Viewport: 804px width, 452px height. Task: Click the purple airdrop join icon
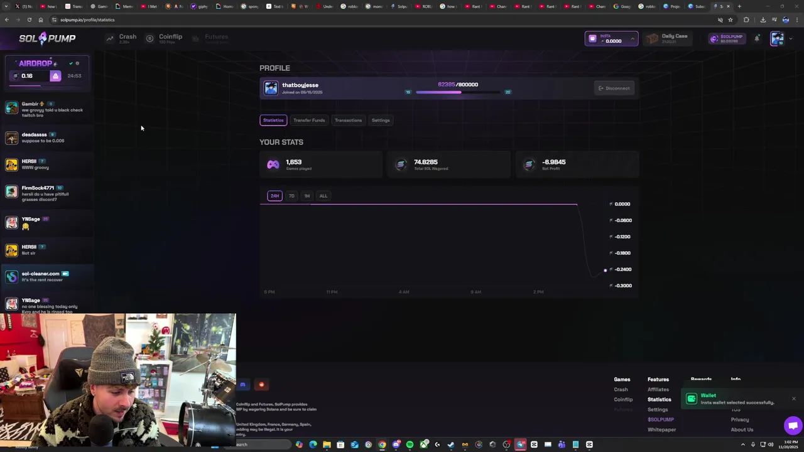(x=55, y=76)
